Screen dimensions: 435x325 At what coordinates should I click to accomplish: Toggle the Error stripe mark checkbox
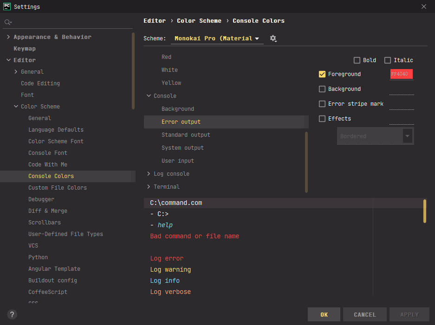tap(322, 104)
